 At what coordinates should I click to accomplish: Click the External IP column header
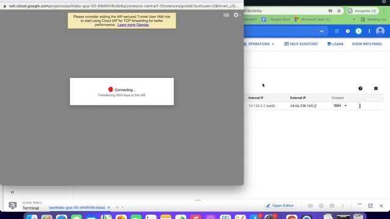tap(298, 98)
